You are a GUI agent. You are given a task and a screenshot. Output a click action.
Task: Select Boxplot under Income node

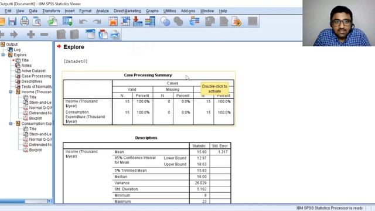pyautogui.click(x=35, y=118)
